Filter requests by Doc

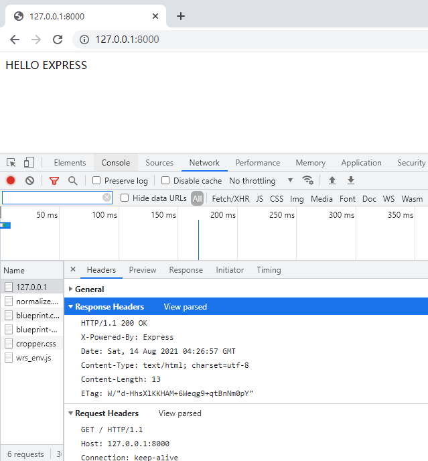(369, 199)
